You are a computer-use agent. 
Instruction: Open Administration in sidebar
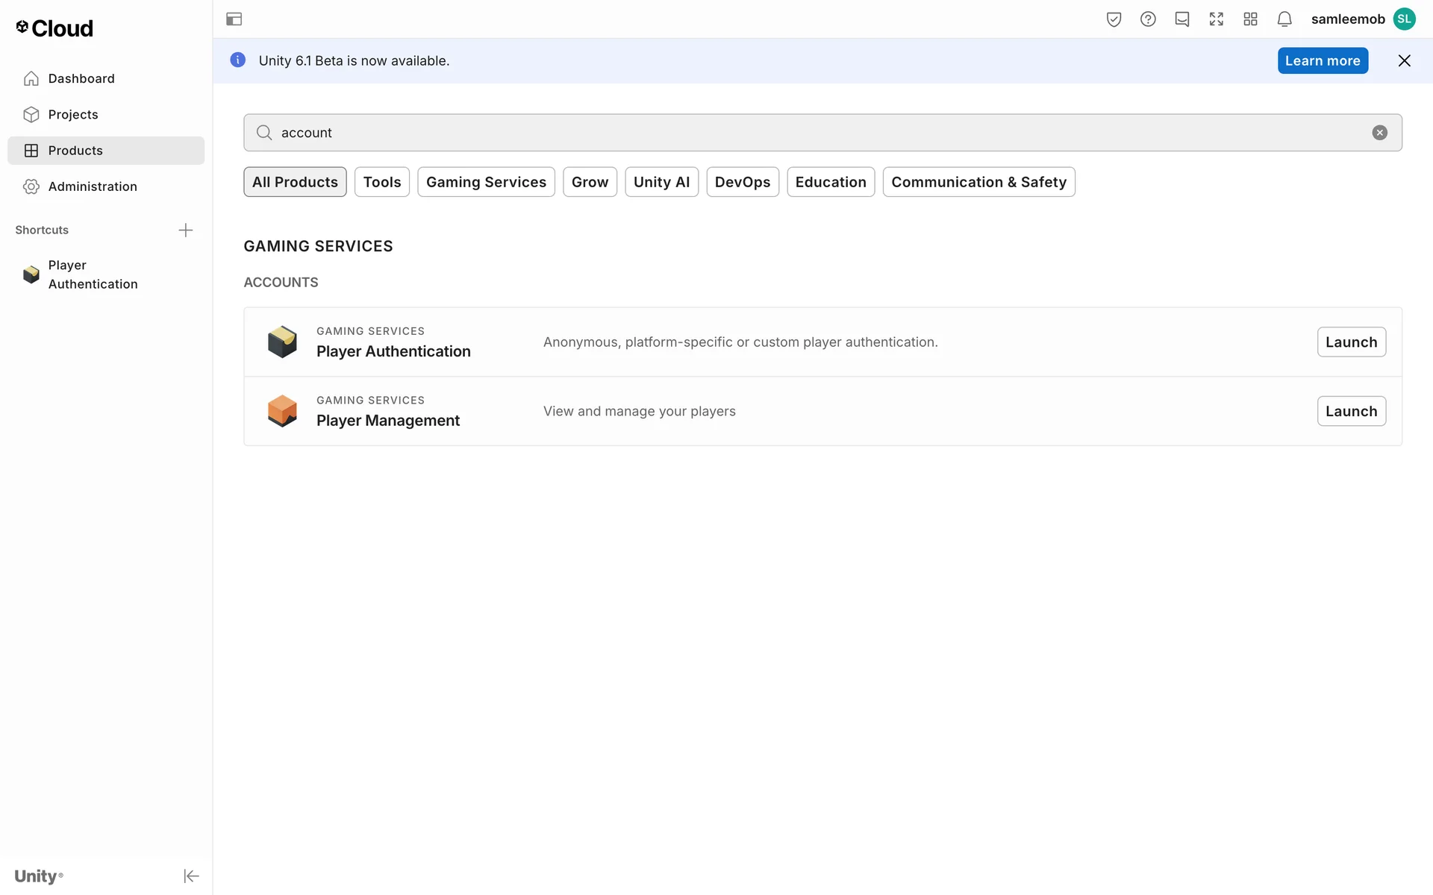[93, 186]
